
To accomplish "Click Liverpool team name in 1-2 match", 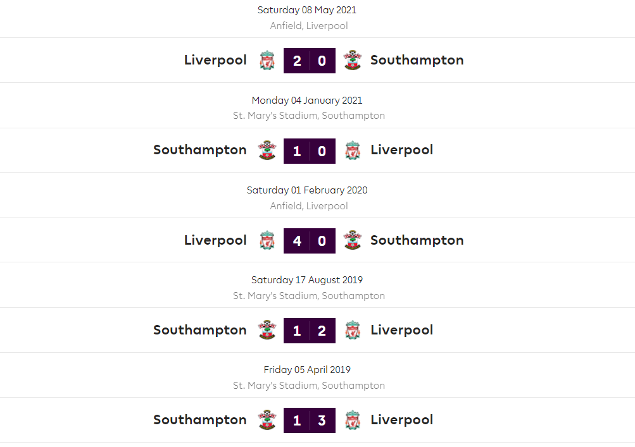I will pos(401,330).
